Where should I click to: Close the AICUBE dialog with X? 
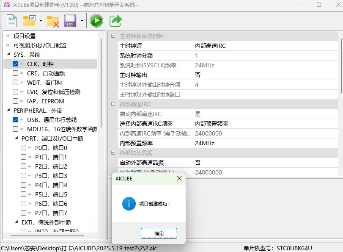179,178
